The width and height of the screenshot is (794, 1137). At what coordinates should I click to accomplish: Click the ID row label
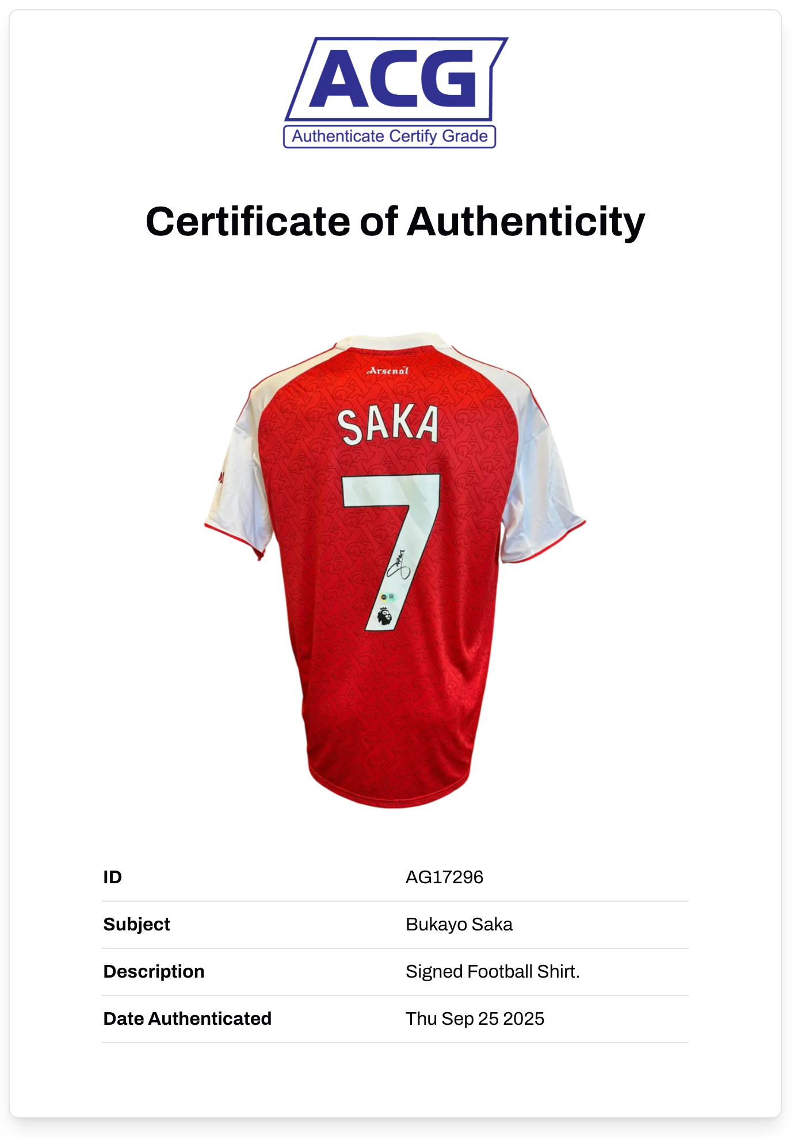click(x=113, y=877)
